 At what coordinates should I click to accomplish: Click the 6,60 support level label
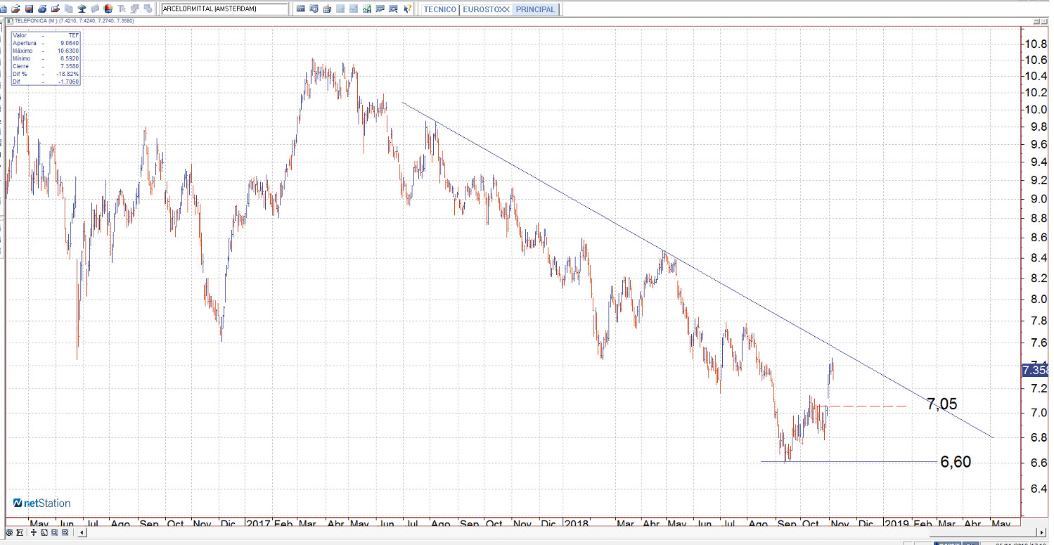coord(956,461)
